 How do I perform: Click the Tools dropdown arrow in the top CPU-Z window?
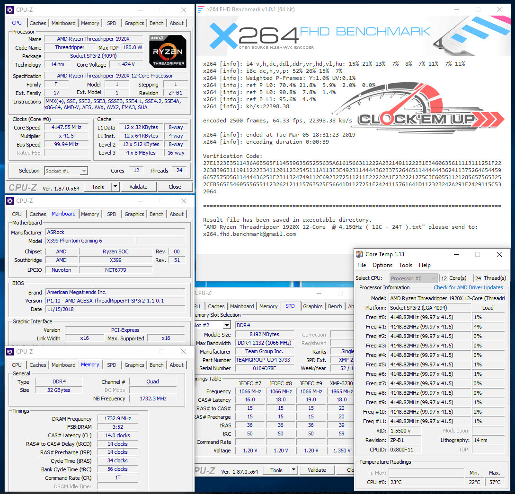[115, 187]
